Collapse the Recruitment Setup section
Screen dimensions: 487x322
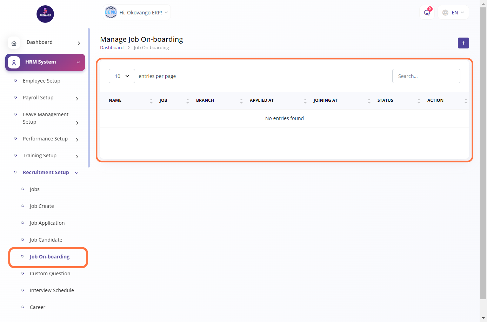[x=76, y=173]
